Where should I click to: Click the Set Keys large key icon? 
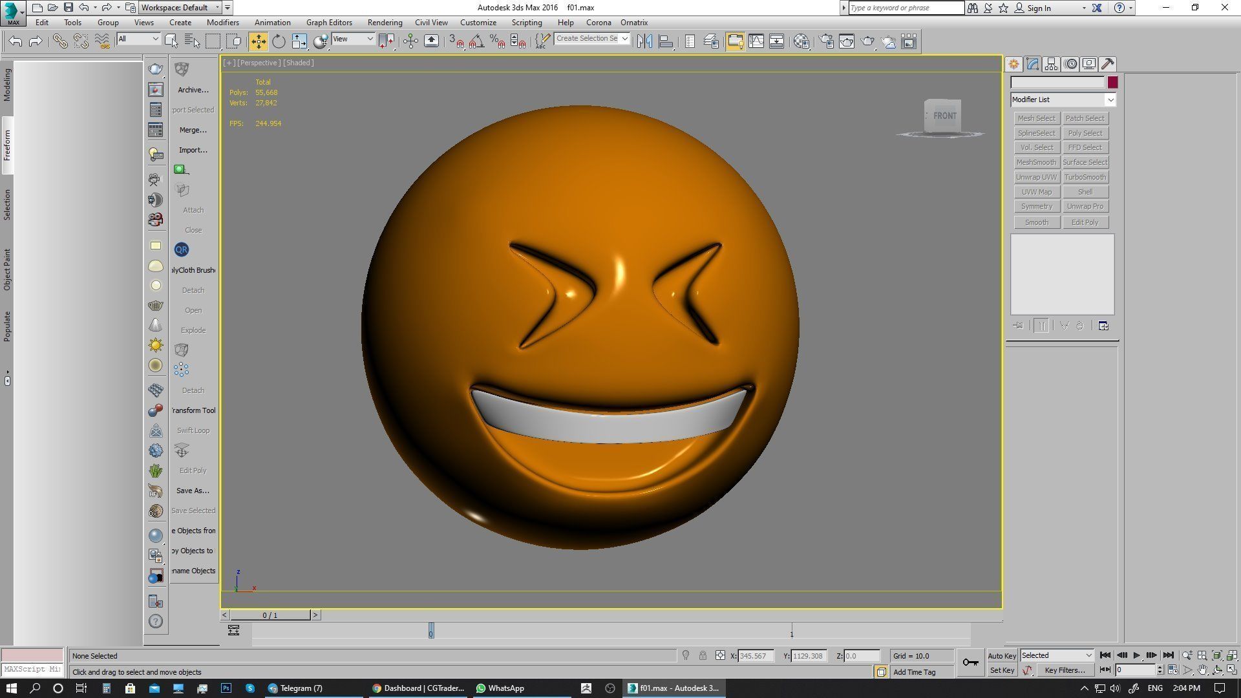pyautogui.click(x=970, y=662)
